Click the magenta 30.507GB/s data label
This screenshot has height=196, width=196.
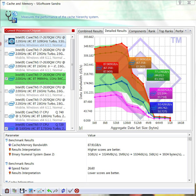161,93
